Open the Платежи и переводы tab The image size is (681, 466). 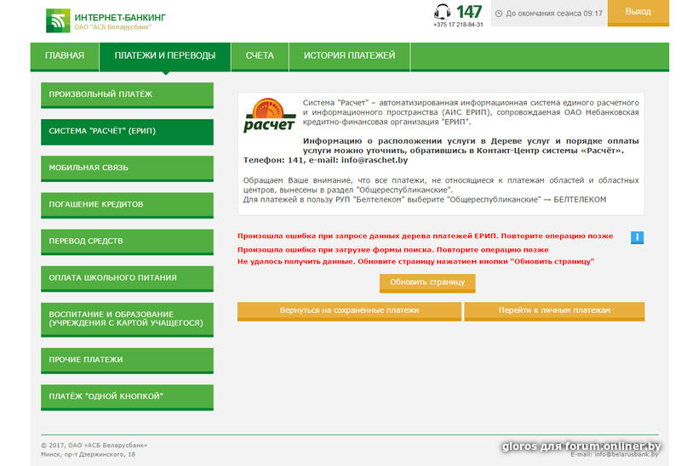pyautogui.click(x=165, y=56)
